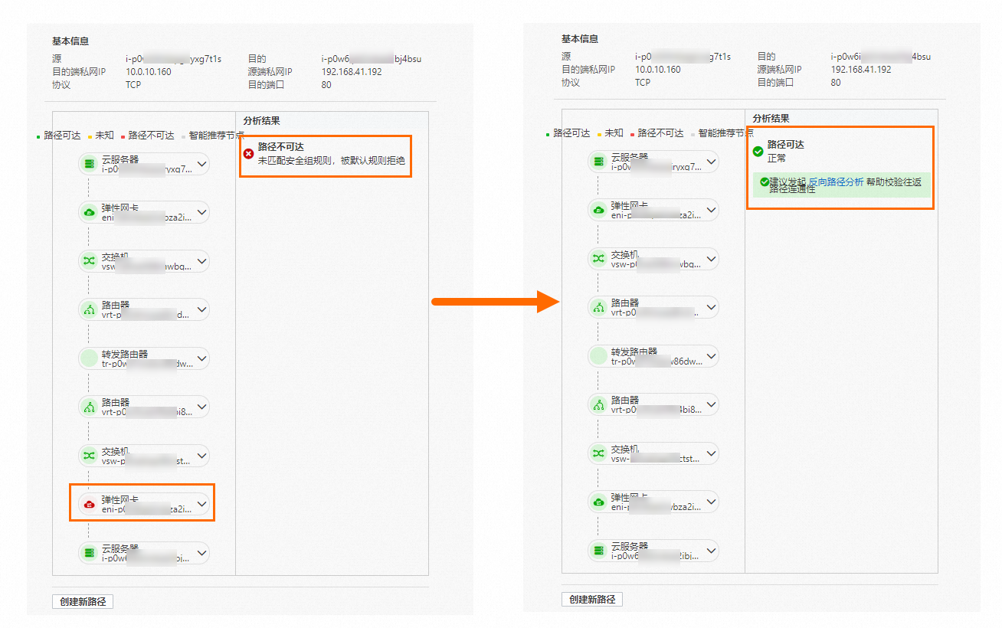Screen dimensions: 1002x628
Task: Click upper 云服务器 server icon in right panel
Action: click(x=598, y=162)
